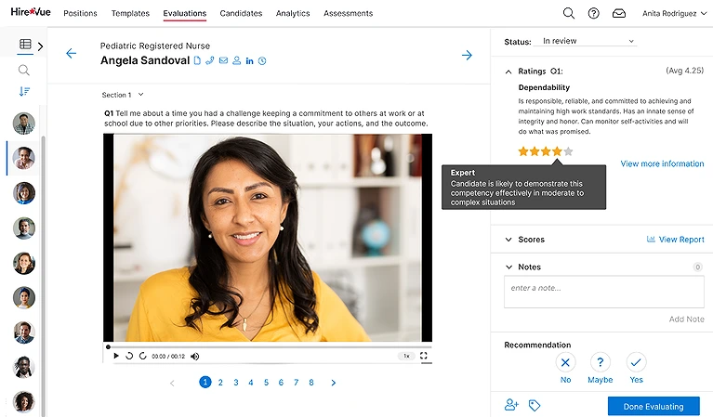
Task: Expand the Scores section
Action: 508,240
